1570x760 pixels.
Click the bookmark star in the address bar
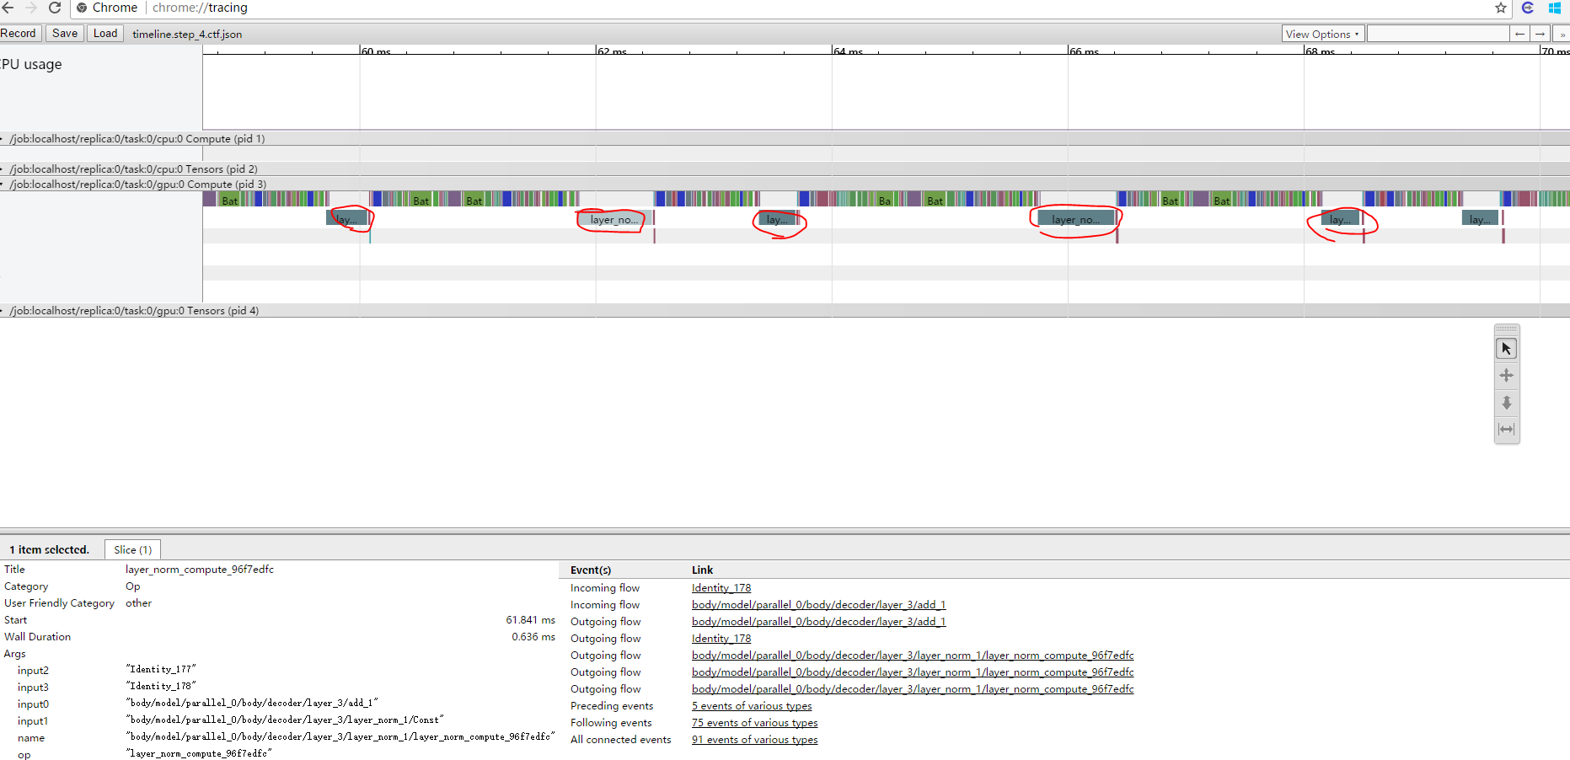click(x=1501, y=8)
